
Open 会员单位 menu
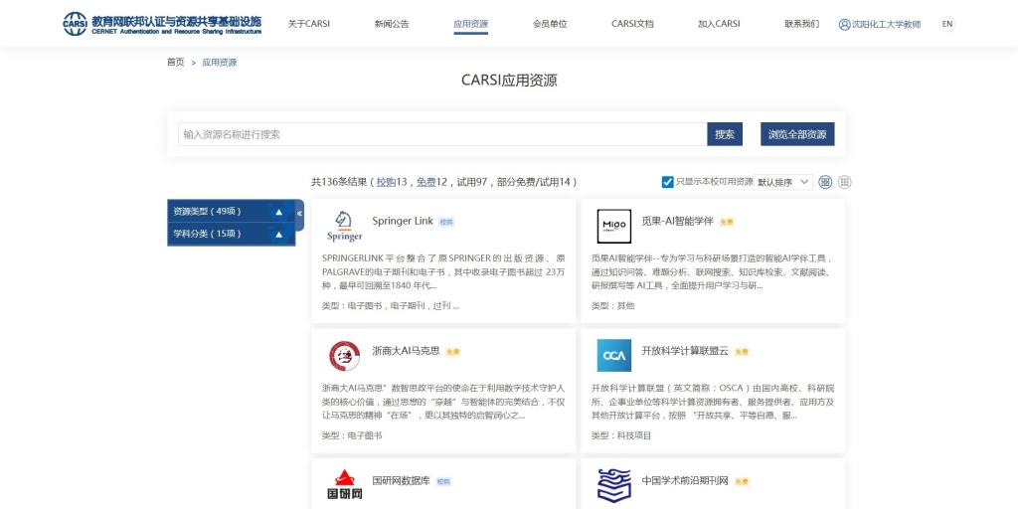(x=550, y=24)
